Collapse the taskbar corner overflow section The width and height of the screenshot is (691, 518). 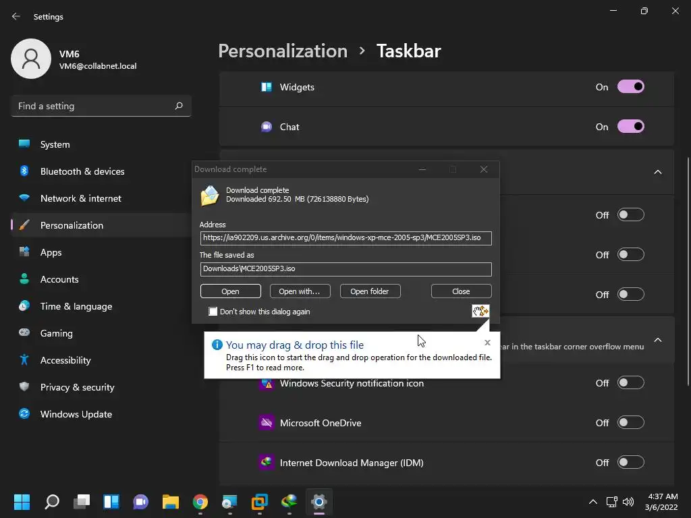657,340
